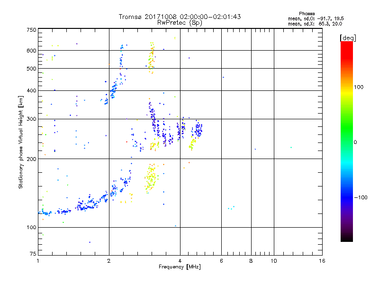
Task: Click the phase colorbar gradient
Action: coord(347,141)
